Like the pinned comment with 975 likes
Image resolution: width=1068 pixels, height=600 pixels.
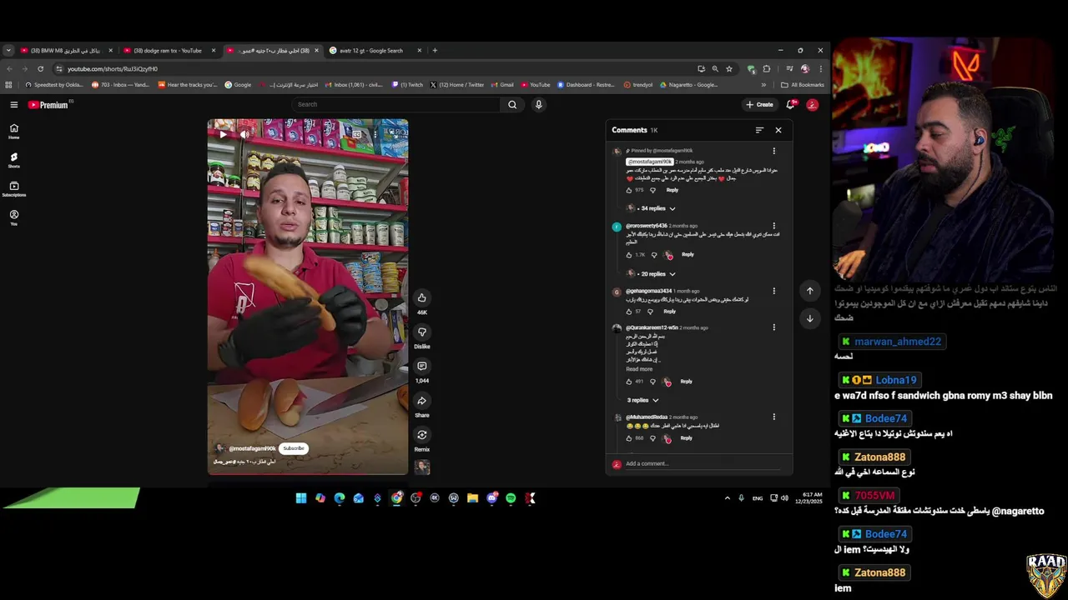630,190
